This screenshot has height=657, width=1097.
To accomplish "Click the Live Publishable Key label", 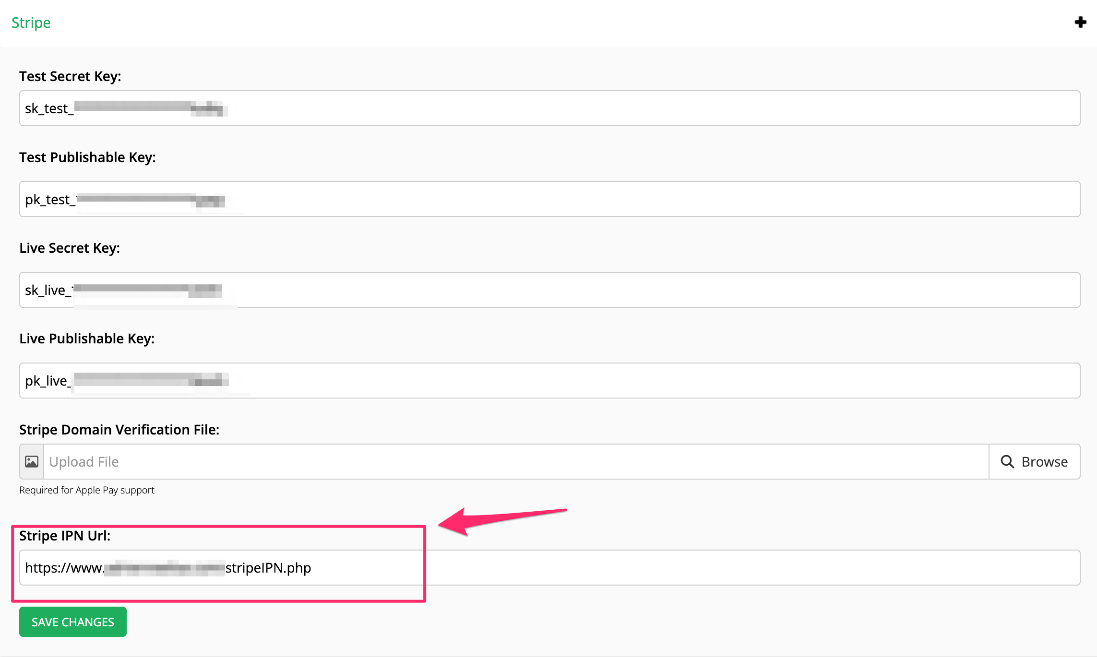I will tap(87, 339).
